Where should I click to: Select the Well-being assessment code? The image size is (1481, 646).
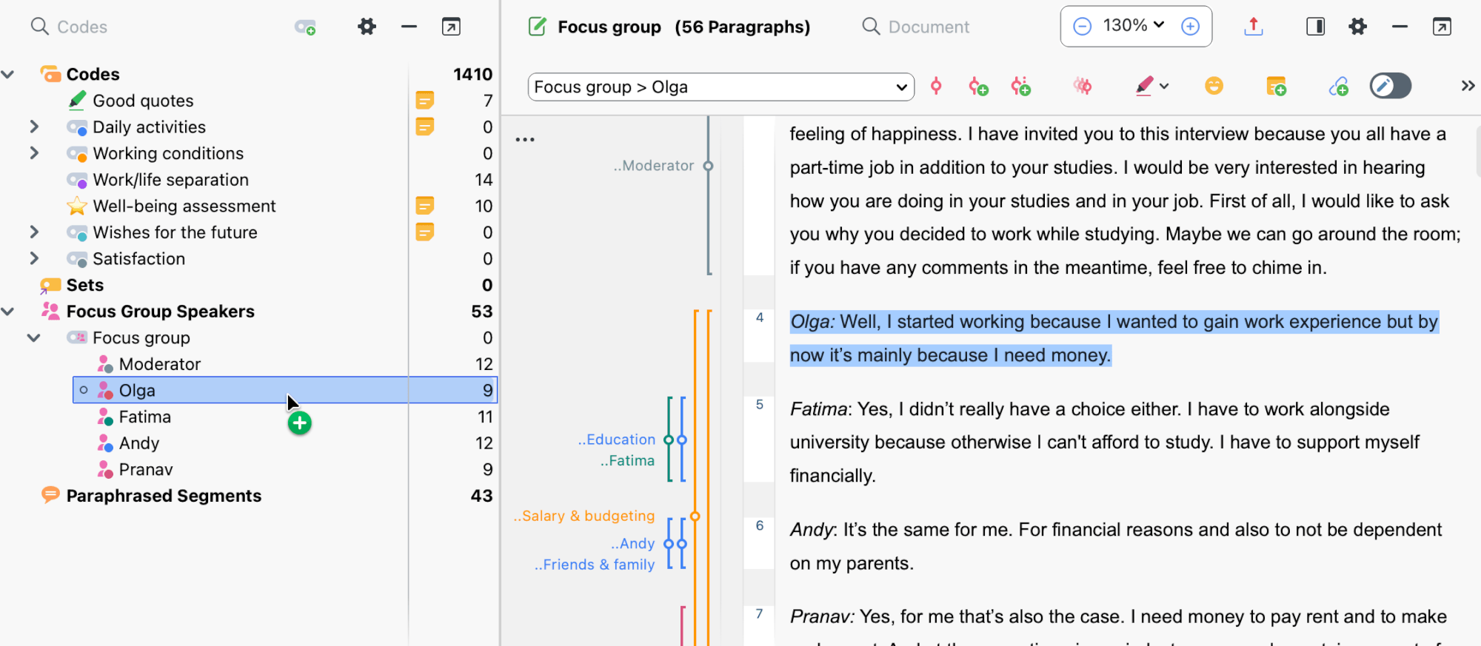click(184, 206)
